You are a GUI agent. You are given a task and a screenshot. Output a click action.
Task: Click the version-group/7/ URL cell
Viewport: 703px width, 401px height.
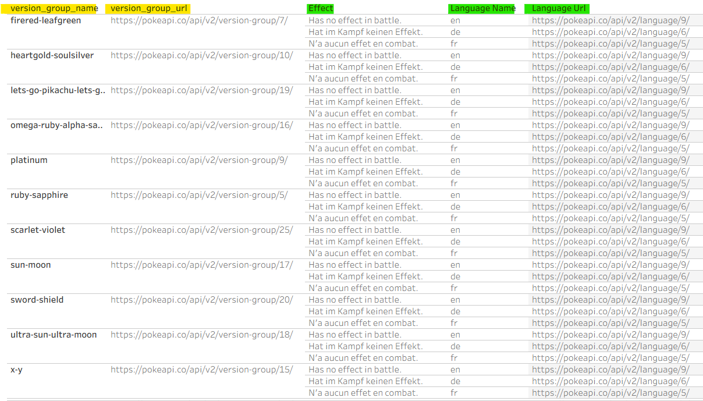pyautogui.click(x=199, y=20)
